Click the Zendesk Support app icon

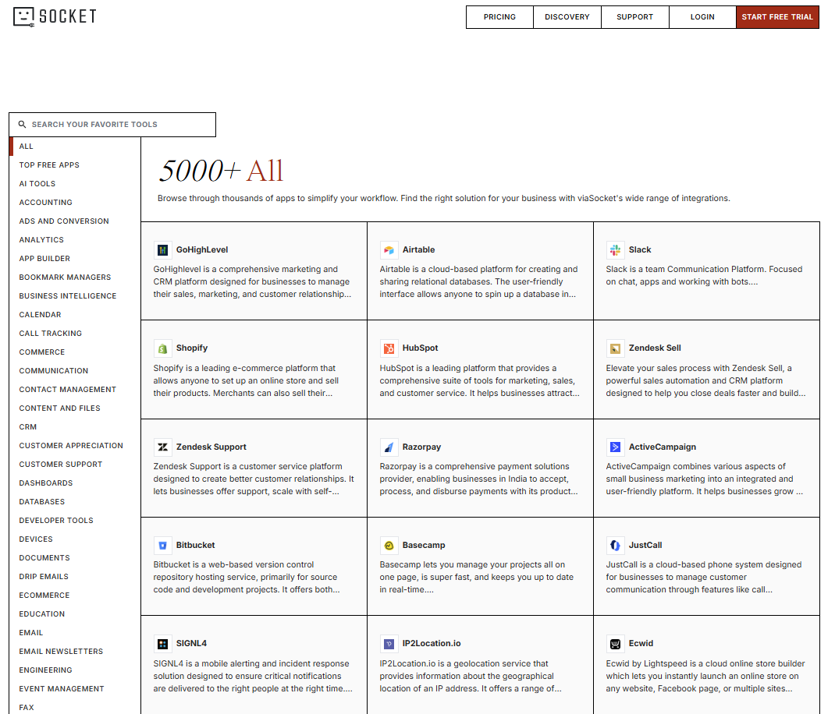click(x=163, y=447)
